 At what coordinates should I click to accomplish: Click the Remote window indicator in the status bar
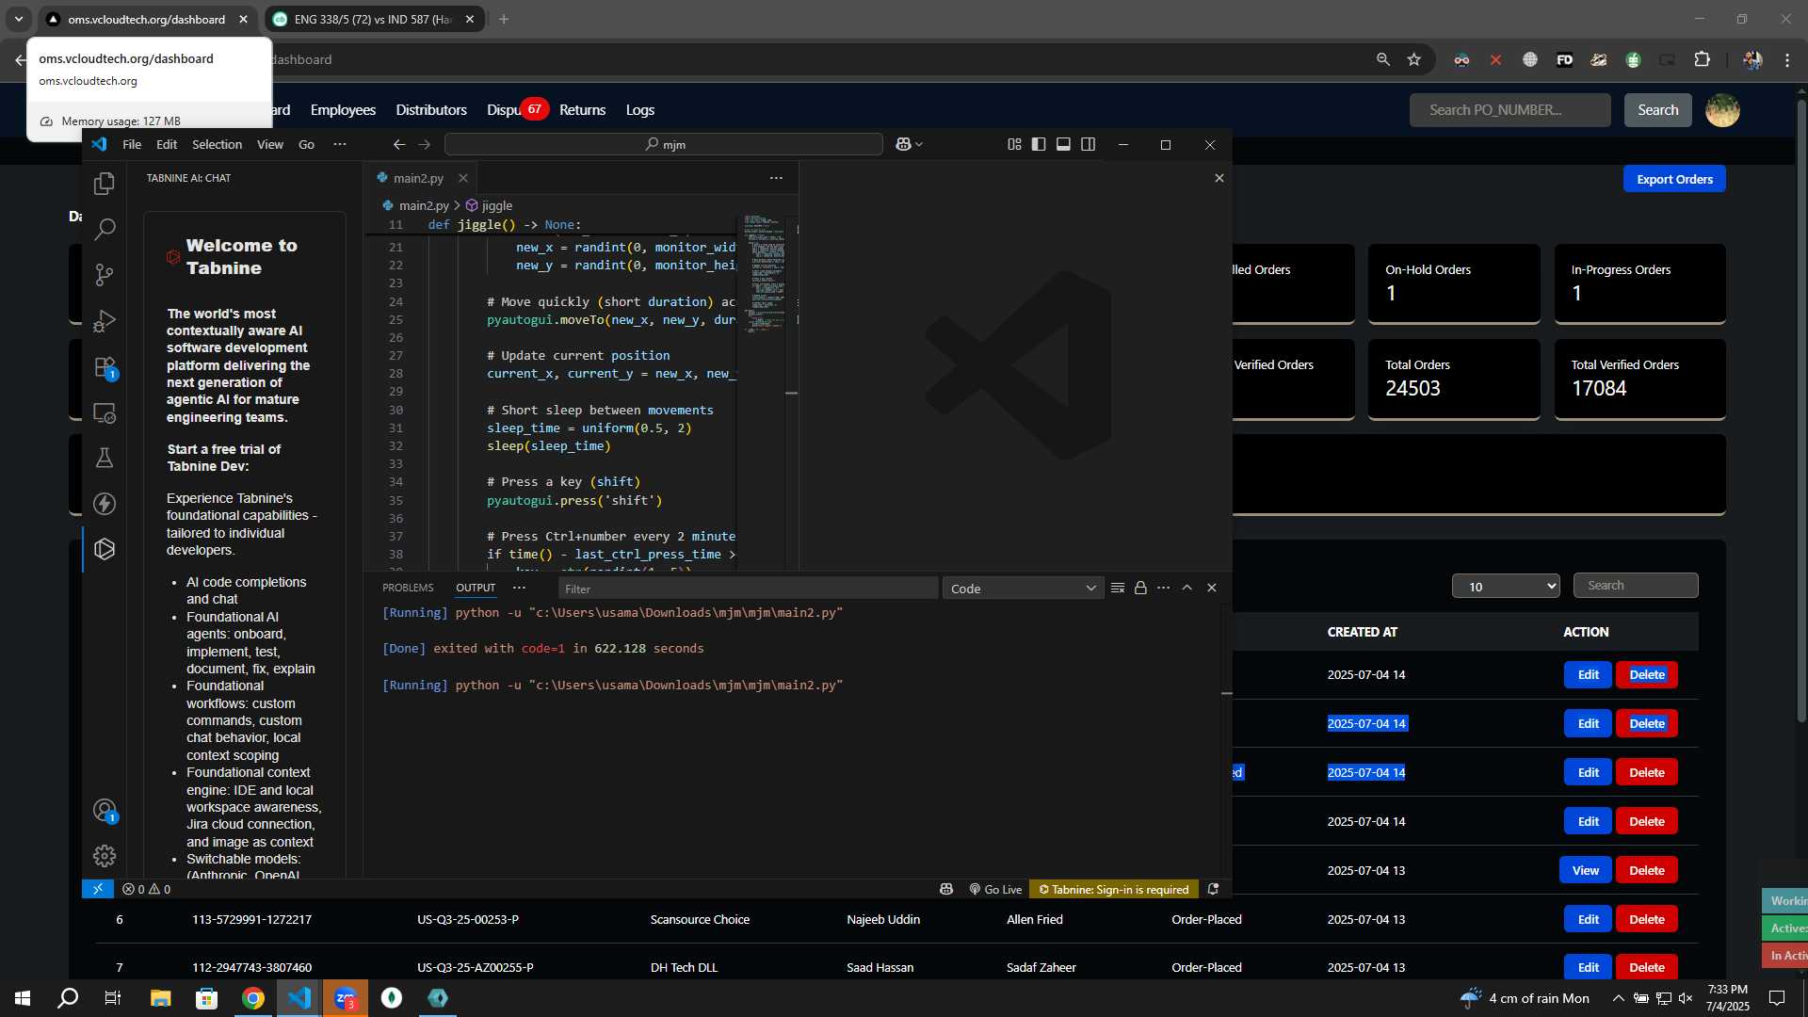pyautogui.click(x=98, y=889)
